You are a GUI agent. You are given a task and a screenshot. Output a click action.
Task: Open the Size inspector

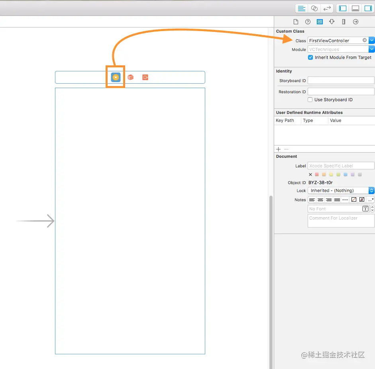pos(344,22)
